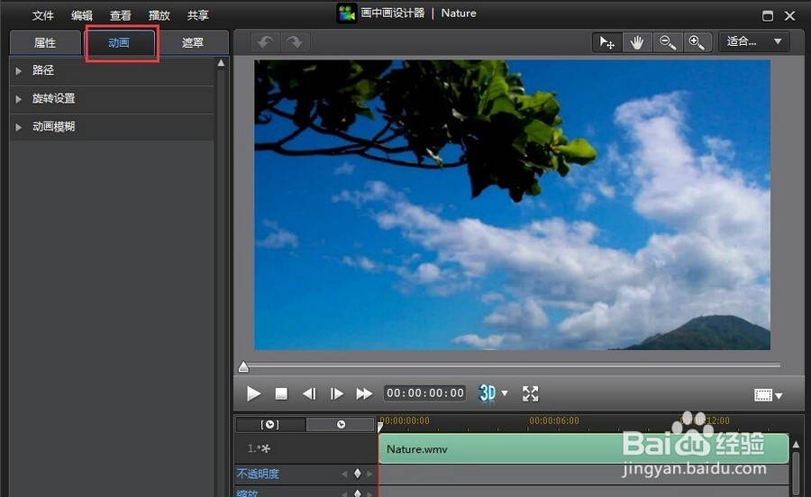Switch to the 属性 tab
This screenshot has width=811, height=497.
45,42
